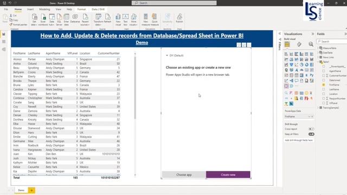Expand the Filters pane
The height and width of the screenshot is (195, 347).
pyautogui.click(x=280, y=34)
